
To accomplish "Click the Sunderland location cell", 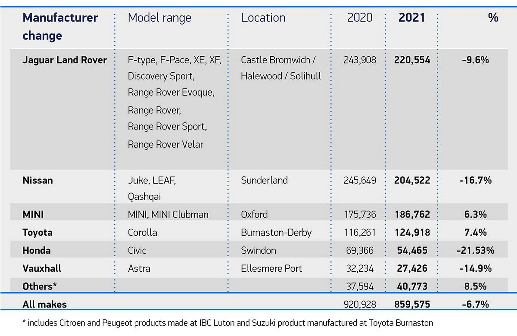I will tap(264, 180).
